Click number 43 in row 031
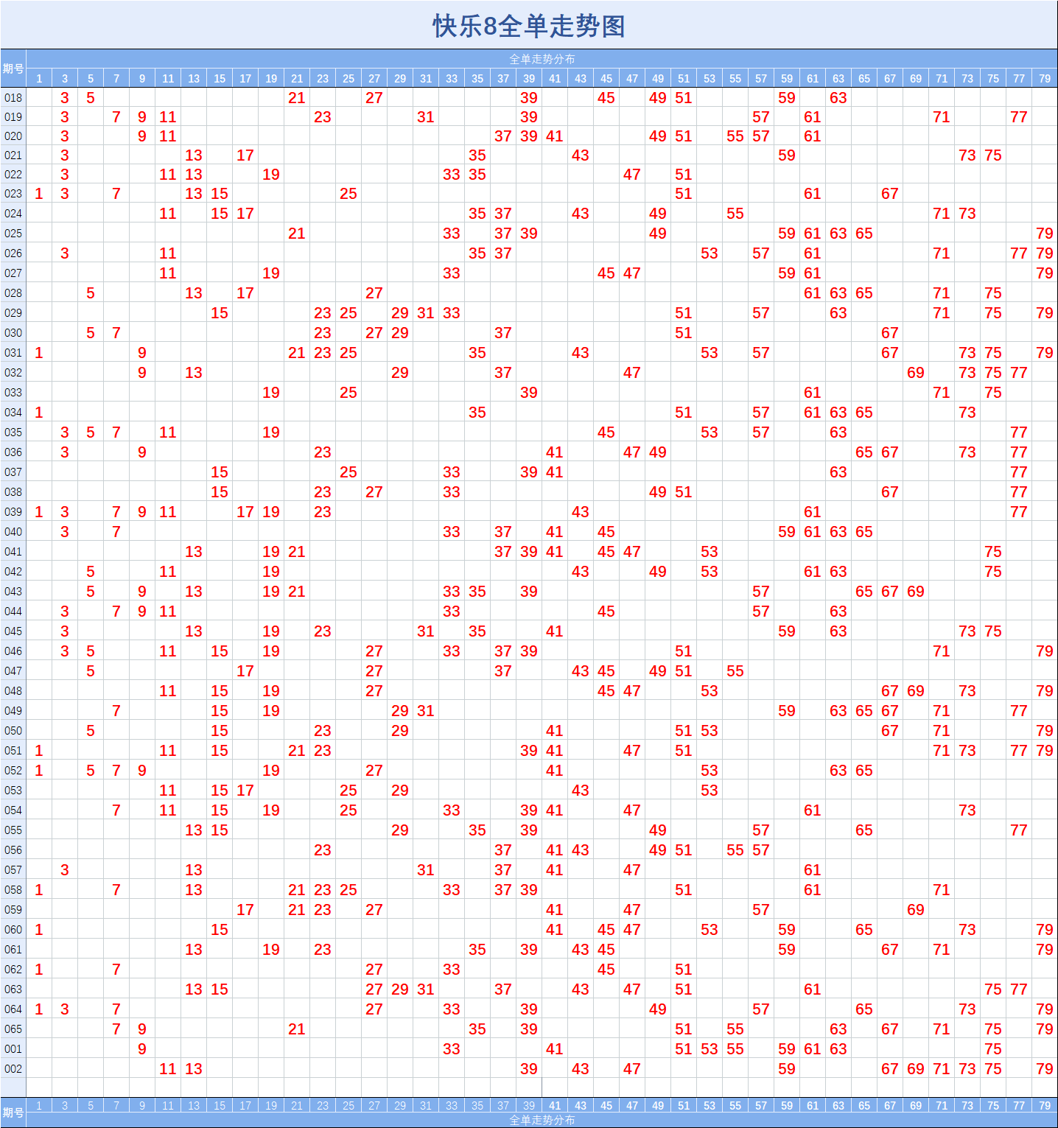The width and height of the screenshot is (1058, 1128). (581, 352)
